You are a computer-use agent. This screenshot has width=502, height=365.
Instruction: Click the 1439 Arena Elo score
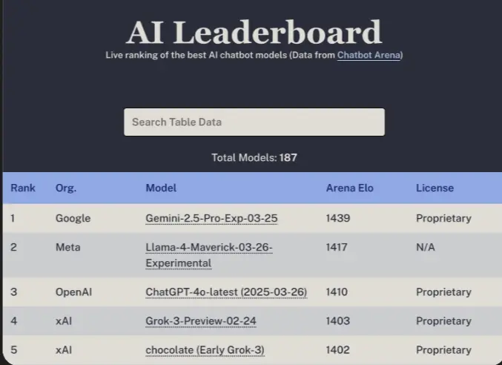point(337,218)
